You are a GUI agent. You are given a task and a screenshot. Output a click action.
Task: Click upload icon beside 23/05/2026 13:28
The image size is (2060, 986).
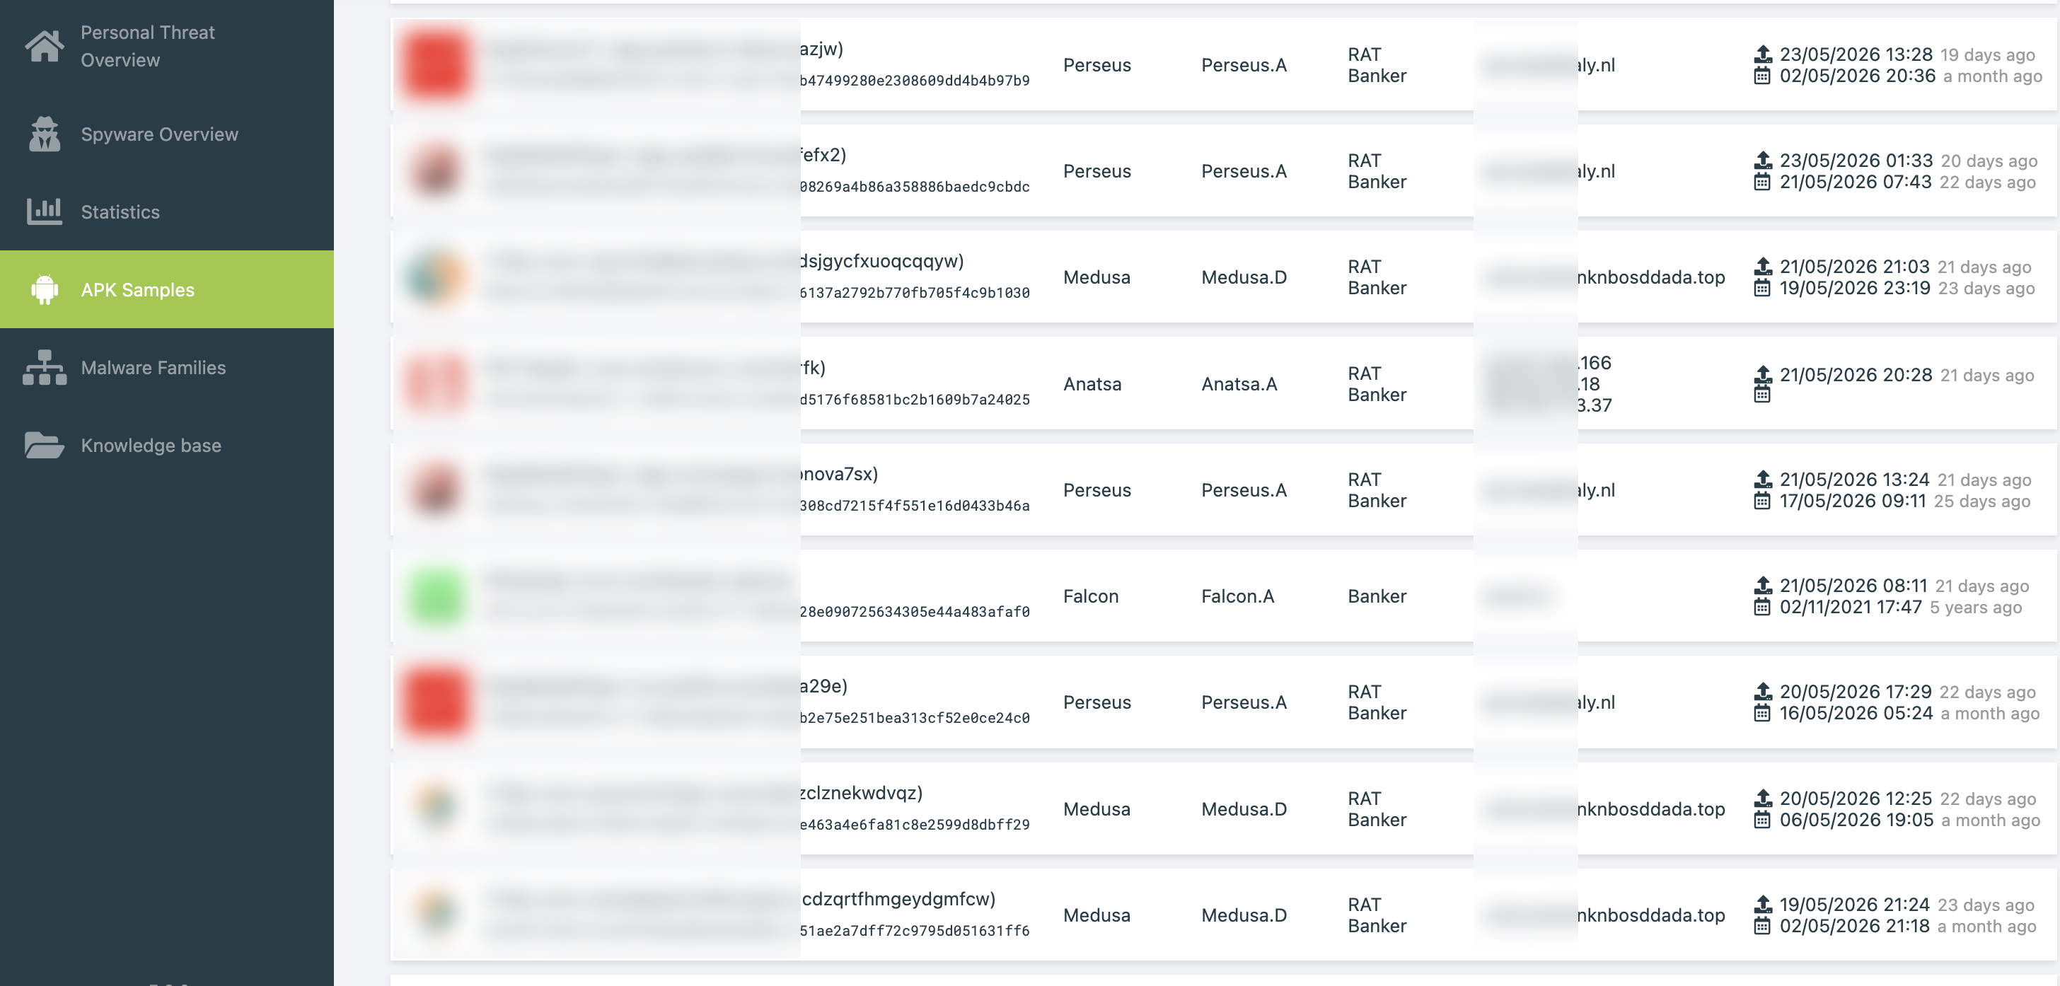[x=1762, y=54]
